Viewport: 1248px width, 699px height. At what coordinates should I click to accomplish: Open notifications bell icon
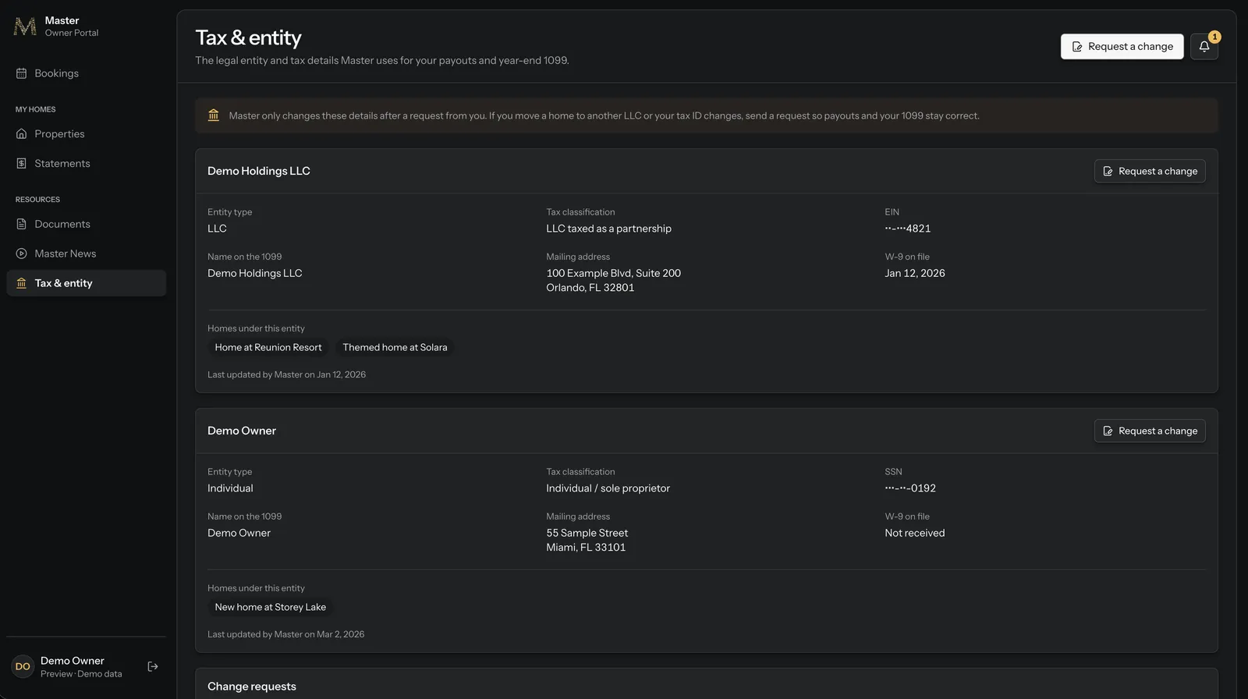tap(1204, 47)
